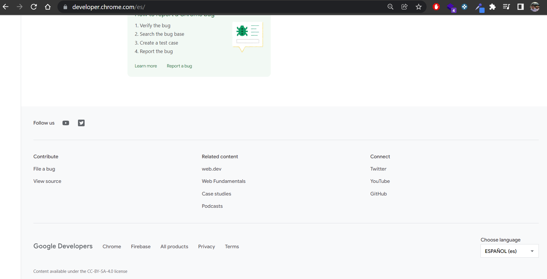The width and height of the screenshot is (547, 279).
Task: Open the music playlist extension icon
Action: tap(507, 7)
